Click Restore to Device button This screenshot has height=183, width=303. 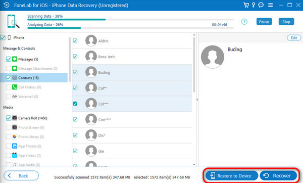click(232, 175)
